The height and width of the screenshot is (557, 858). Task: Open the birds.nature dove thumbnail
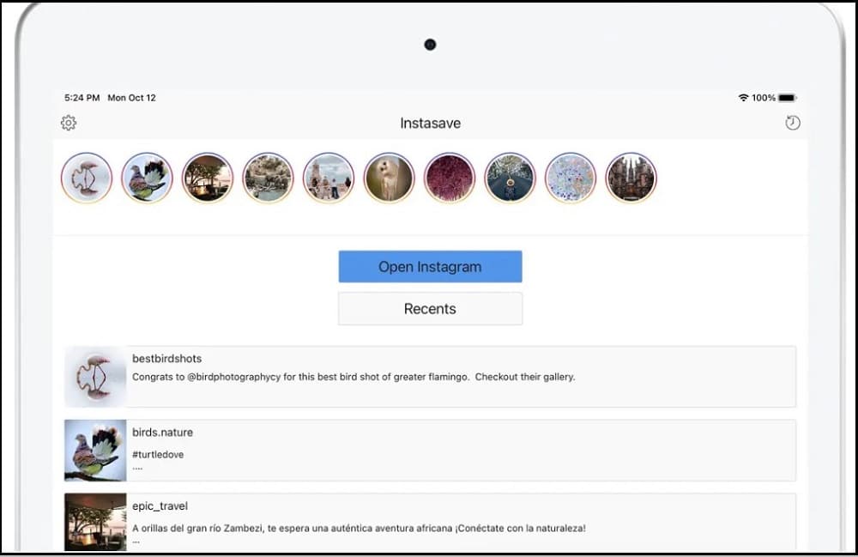tap(95, 451)
